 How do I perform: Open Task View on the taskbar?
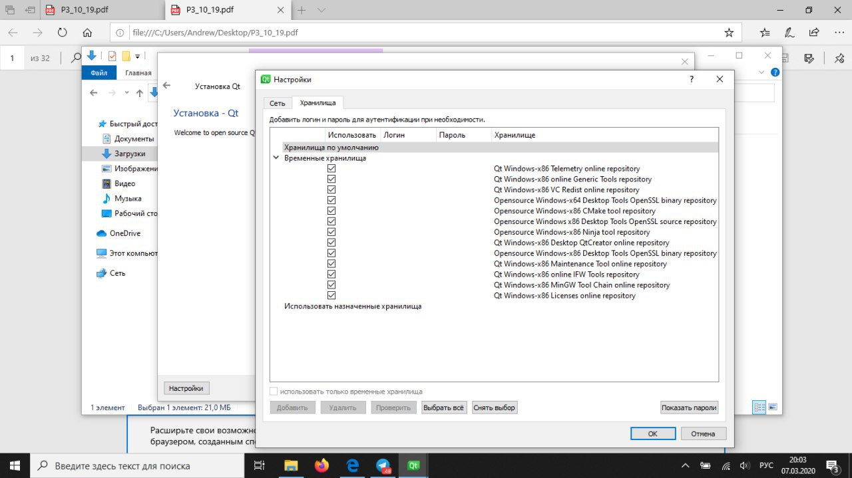pyautogui.click(x=260, y=465)
